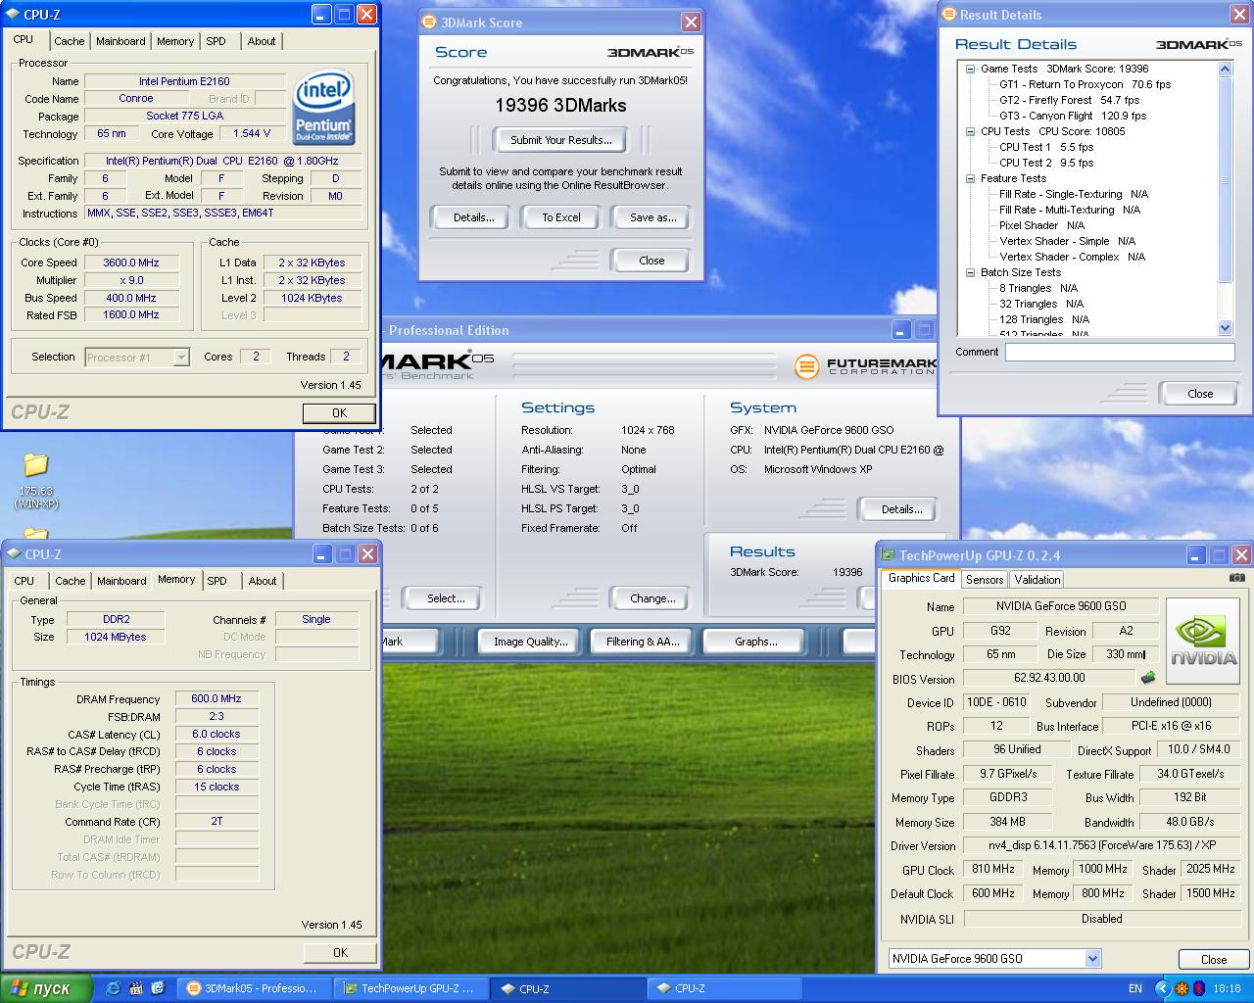The image size is (1254, 1003).
Task: Click the Result Details scrollbar down arrow
Action: coord(1225,328)
